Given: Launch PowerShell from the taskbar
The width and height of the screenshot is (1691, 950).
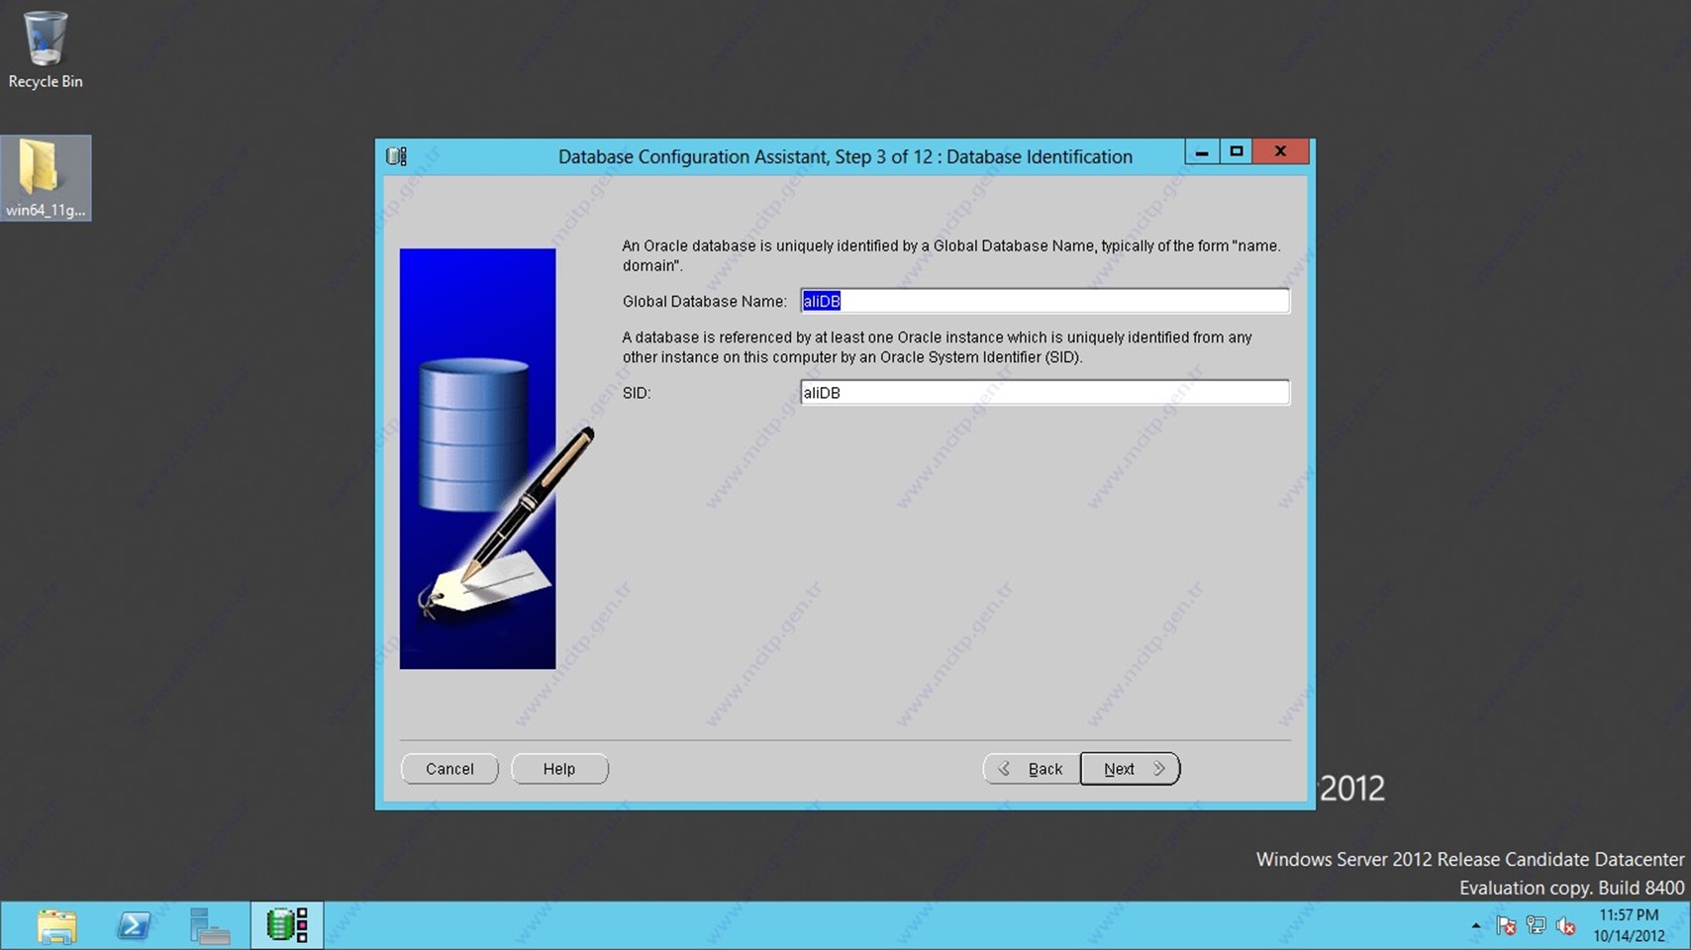Looking at the screenshot, I should point(134,926).
